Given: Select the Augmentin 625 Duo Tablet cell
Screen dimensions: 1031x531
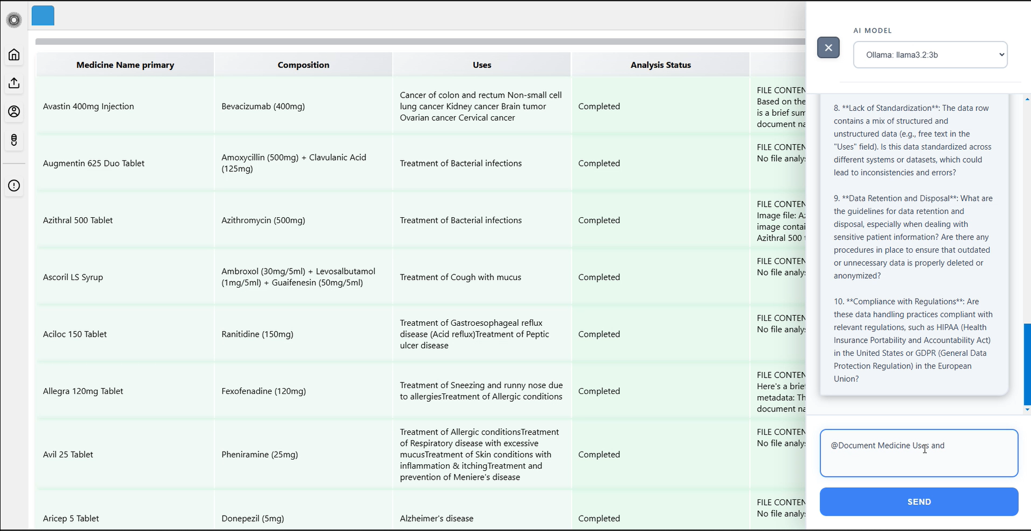Looking at the screenshot, I should click(125, 163).
